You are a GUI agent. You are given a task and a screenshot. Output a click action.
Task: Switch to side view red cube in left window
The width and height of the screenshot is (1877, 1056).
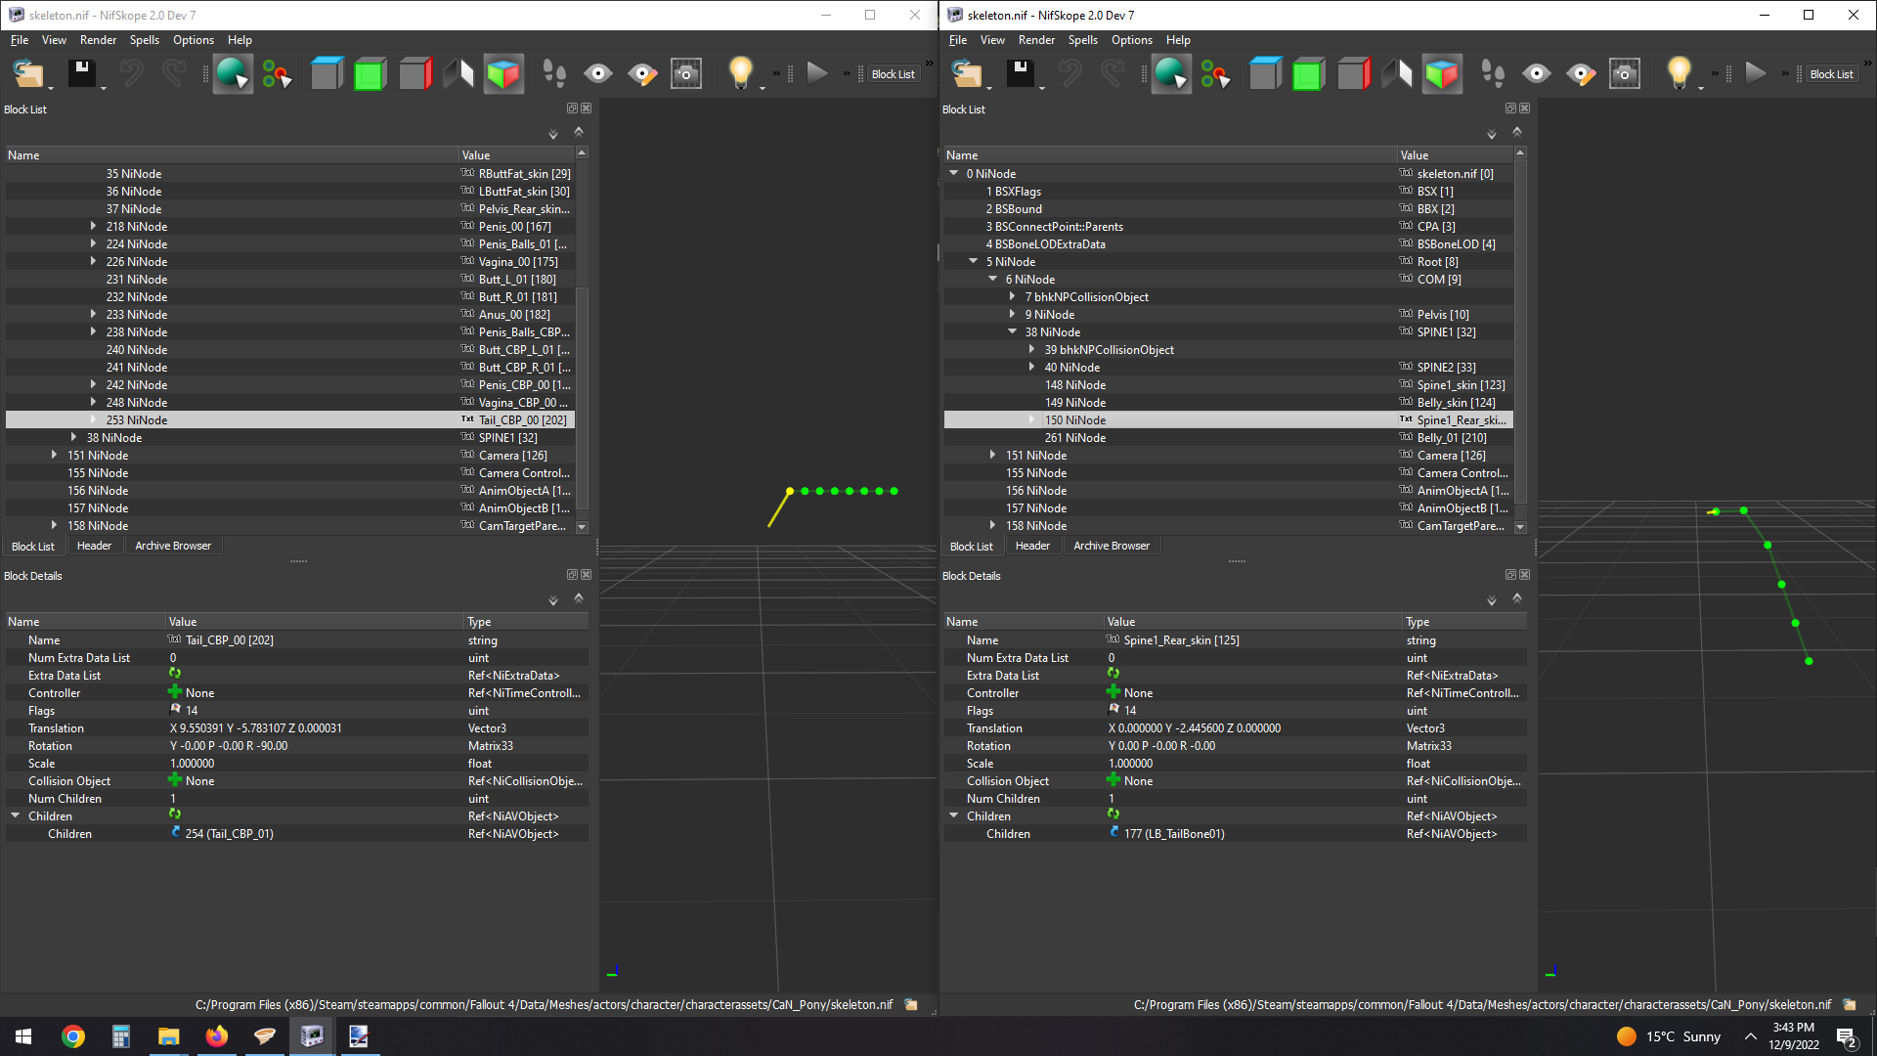tap(415, 74)
